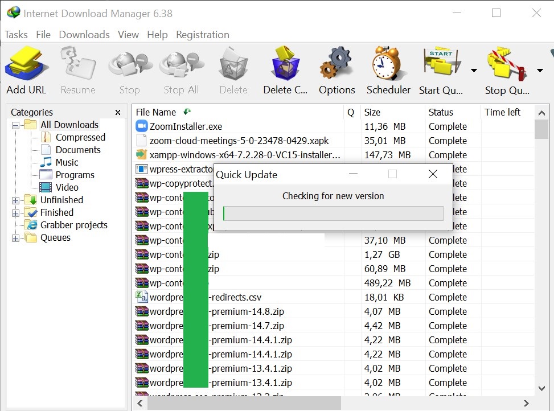Select the Queues folder
The width and height of the screenshot is (554, 411).
[x=55, y=237]
